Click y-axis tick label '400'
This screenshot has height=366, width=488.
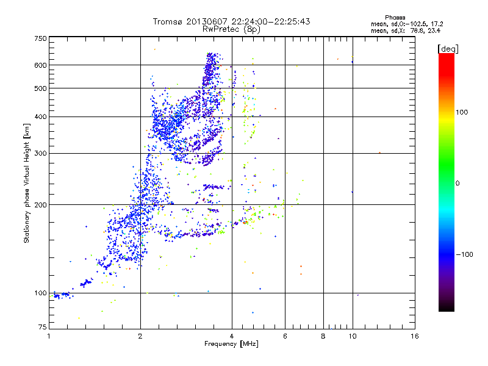tap(40, 117)
